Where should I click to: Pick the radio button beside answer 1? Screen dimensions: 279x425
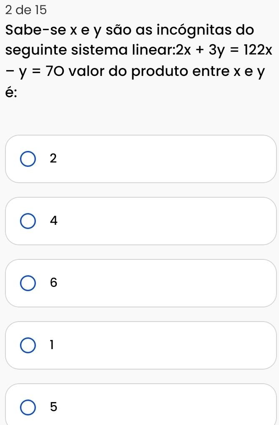(x=28, y=345)
